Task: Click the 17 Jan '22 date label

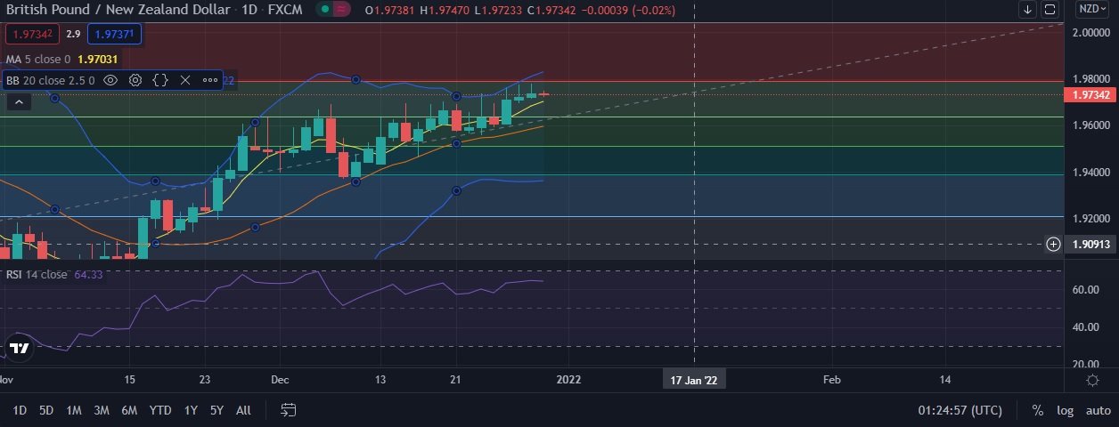Action: pos(694,380)
